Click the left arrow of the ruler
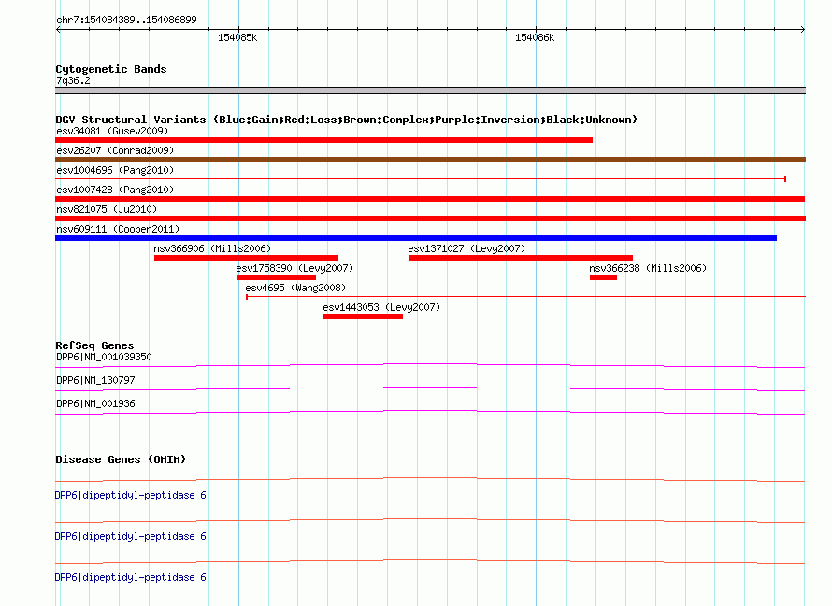832x606 pixels. coord(58,30)
